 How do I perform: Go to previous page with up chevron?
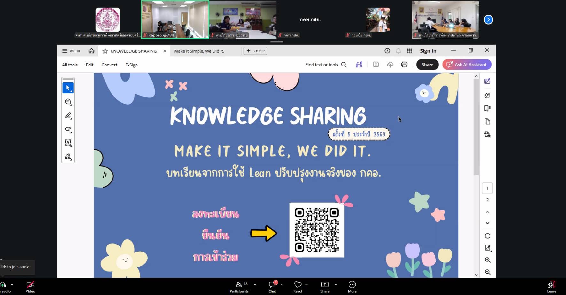pos(487,212)
